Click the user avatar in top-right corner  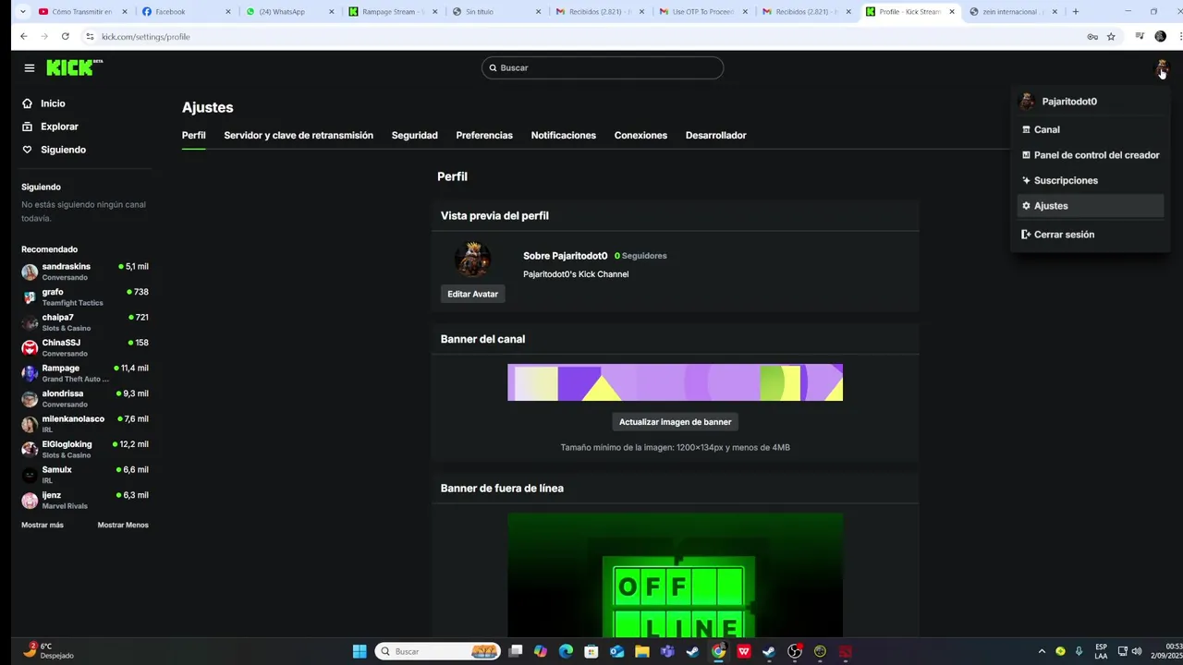coord(1161,67)
